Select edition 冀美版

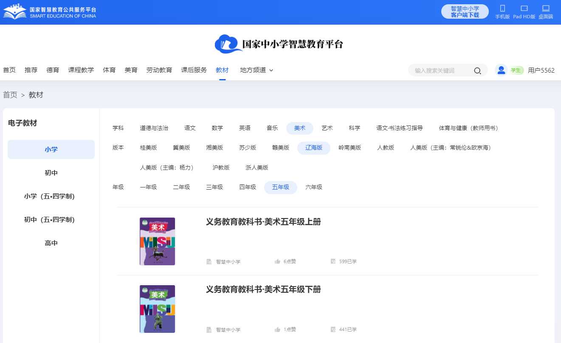[x=181, y=148]
